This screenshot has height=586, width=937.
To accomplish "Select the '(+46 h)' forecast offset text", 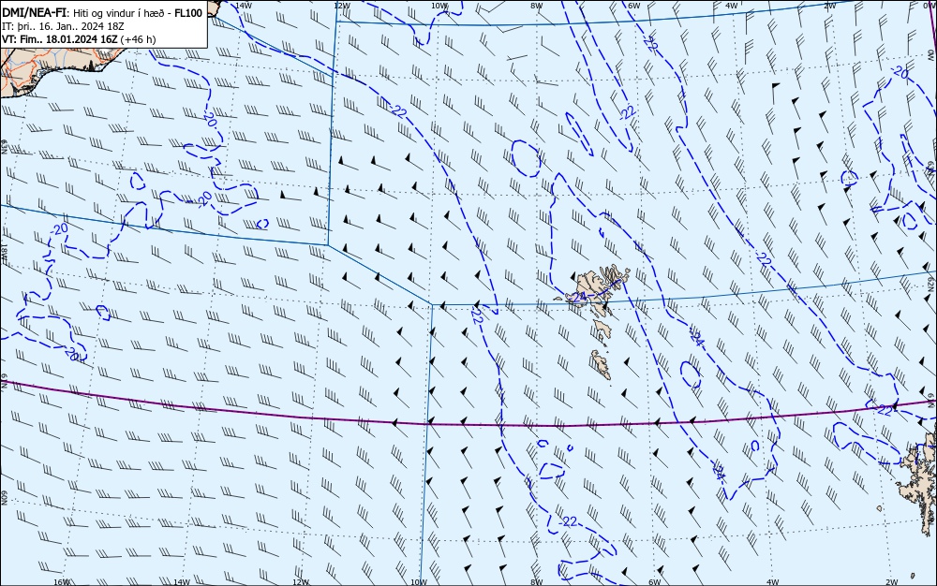I will (x=138, y=39).
